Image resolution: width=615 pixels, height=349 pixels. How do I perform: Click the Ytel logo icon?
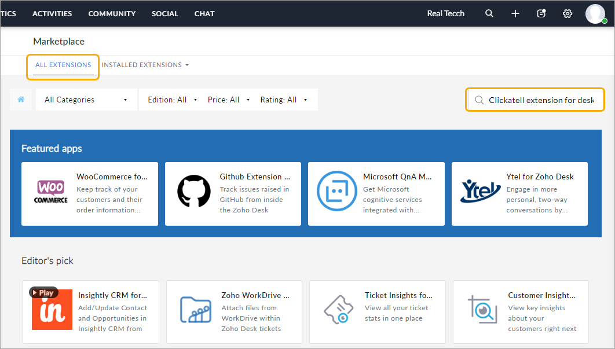[481, 191]
